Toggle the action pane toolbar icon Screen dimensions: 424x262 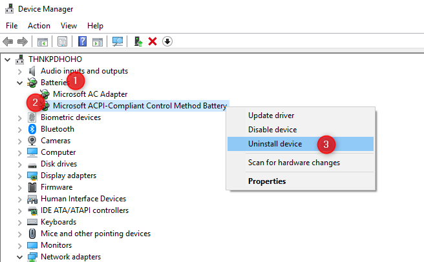pyautogui.click(x=98, y=41)
